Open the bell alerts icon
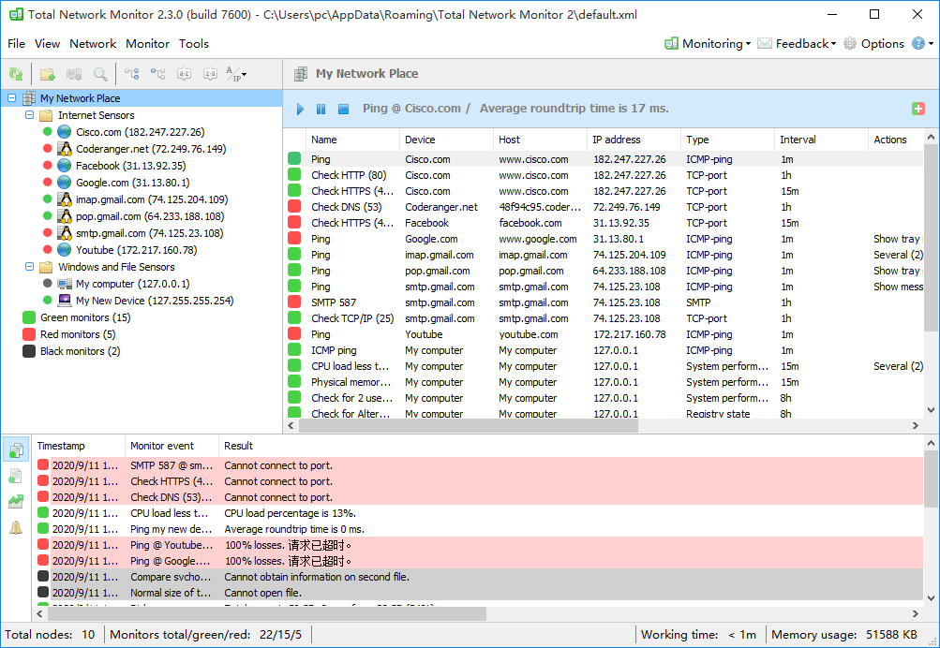Screen dimensions: 940x648 point(16,527)
